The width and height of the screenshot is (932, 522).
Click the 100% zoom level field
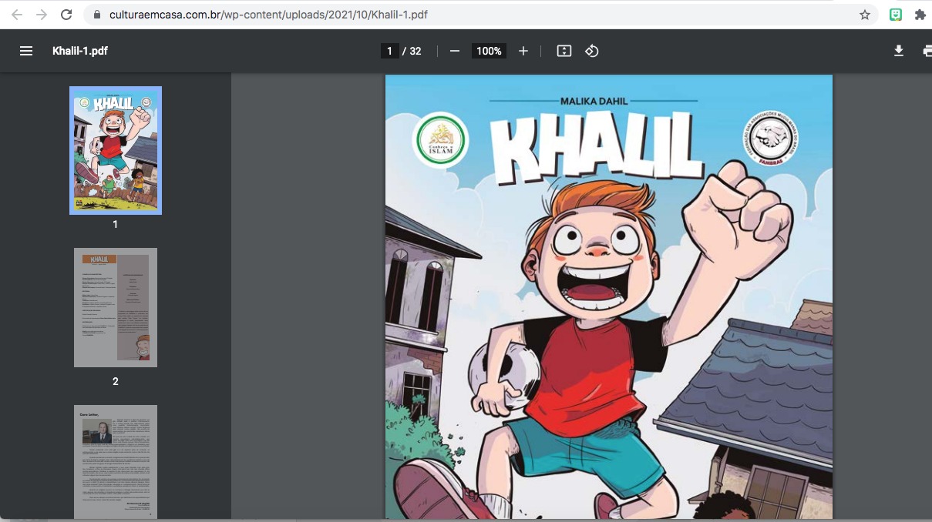click(x=489, y=51)
